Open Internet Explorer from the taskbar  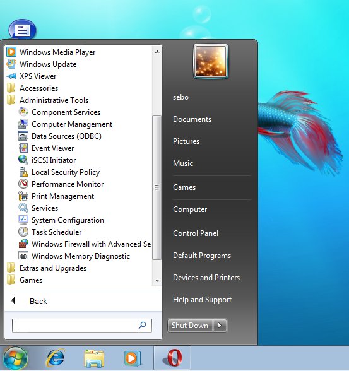coord(55,358)
